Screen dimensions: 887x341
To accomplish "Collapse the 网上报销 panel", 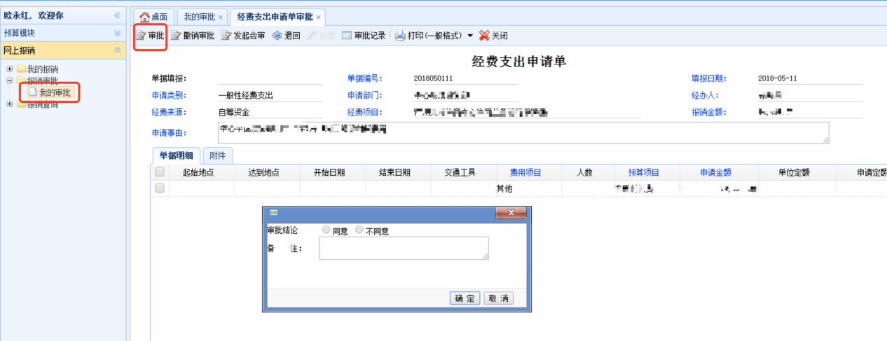I will [117, 50].
